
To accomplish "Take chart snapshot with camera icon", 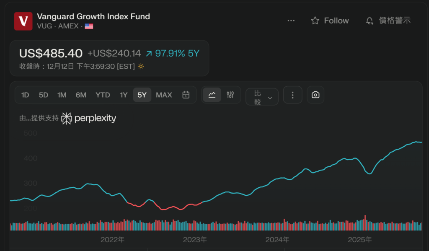I will pos(315,95).
